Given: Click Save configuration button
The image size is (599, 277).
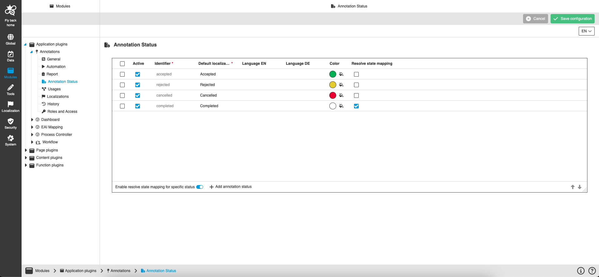Looking at the screenshot, I should 572,19.
